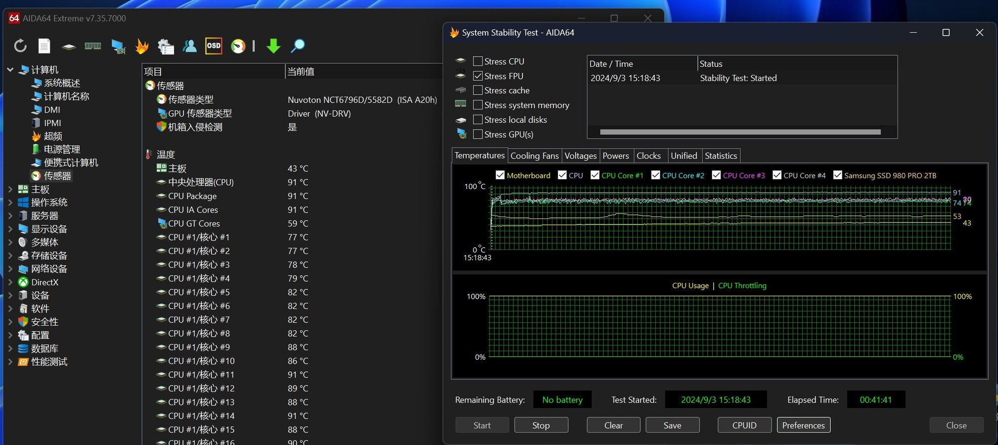Expand the 显示设备 tree node
This screenshot has height=445, width=998.
click(10, 229)
